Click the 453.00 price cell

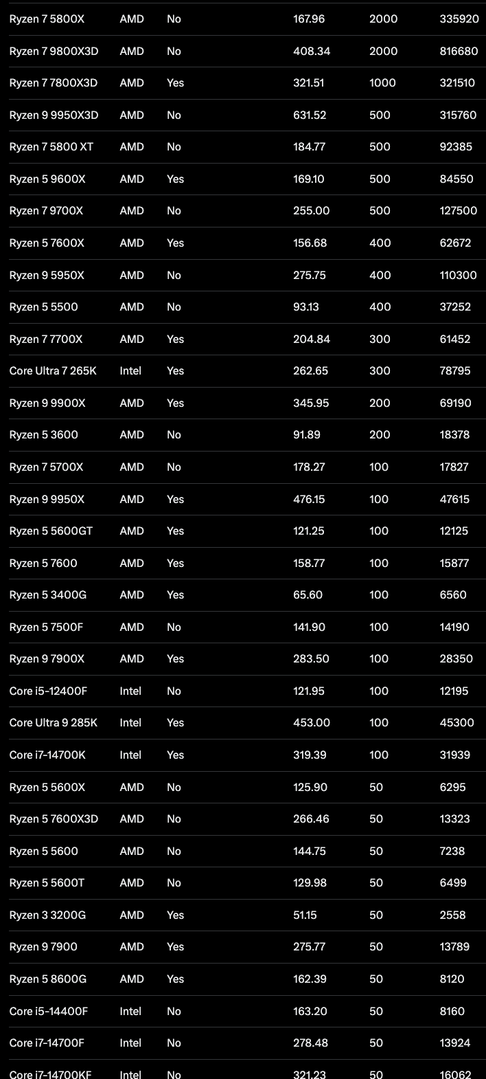312,723
